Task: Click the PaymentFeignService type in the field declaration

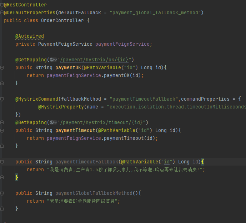Action: tap(65, 44)
